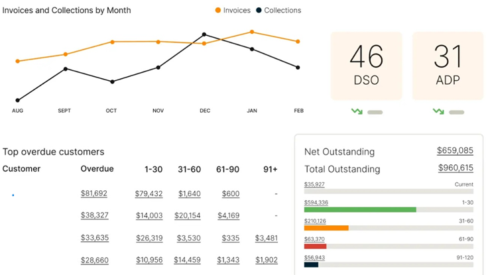Open overdue amount $28,660

[x=95, y=260]
